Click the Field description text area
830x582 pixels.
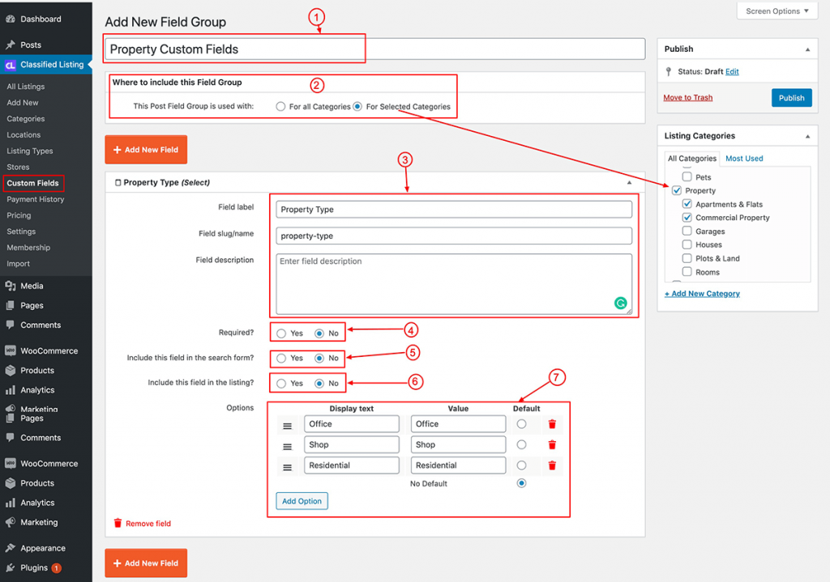pos(454,284)
